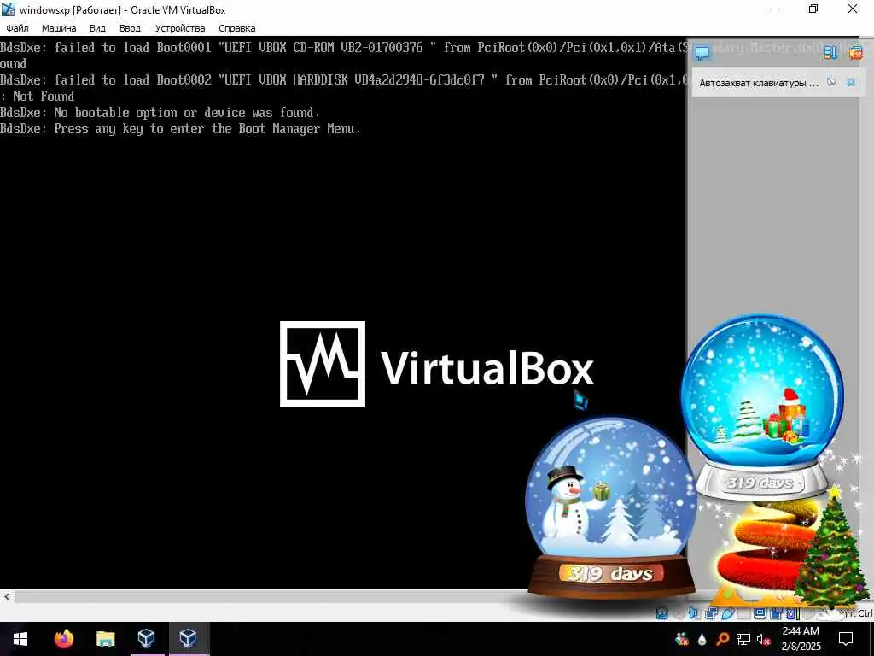Click the notification panel order/sort icon

pos(830,52)
